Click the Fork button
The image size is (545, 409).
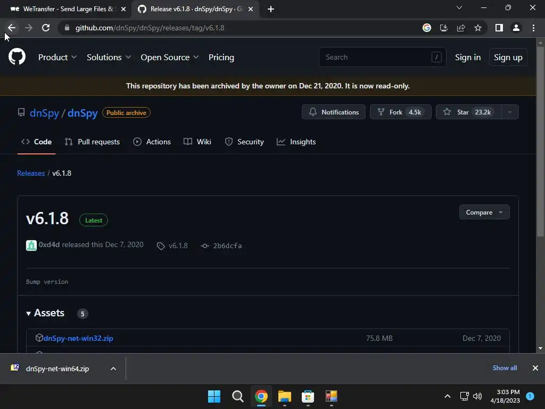pos(400,112)
